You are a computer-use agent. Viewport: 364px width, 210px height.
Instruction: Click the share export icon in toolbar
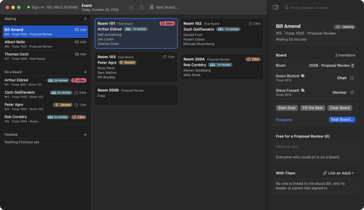(142, 7)
